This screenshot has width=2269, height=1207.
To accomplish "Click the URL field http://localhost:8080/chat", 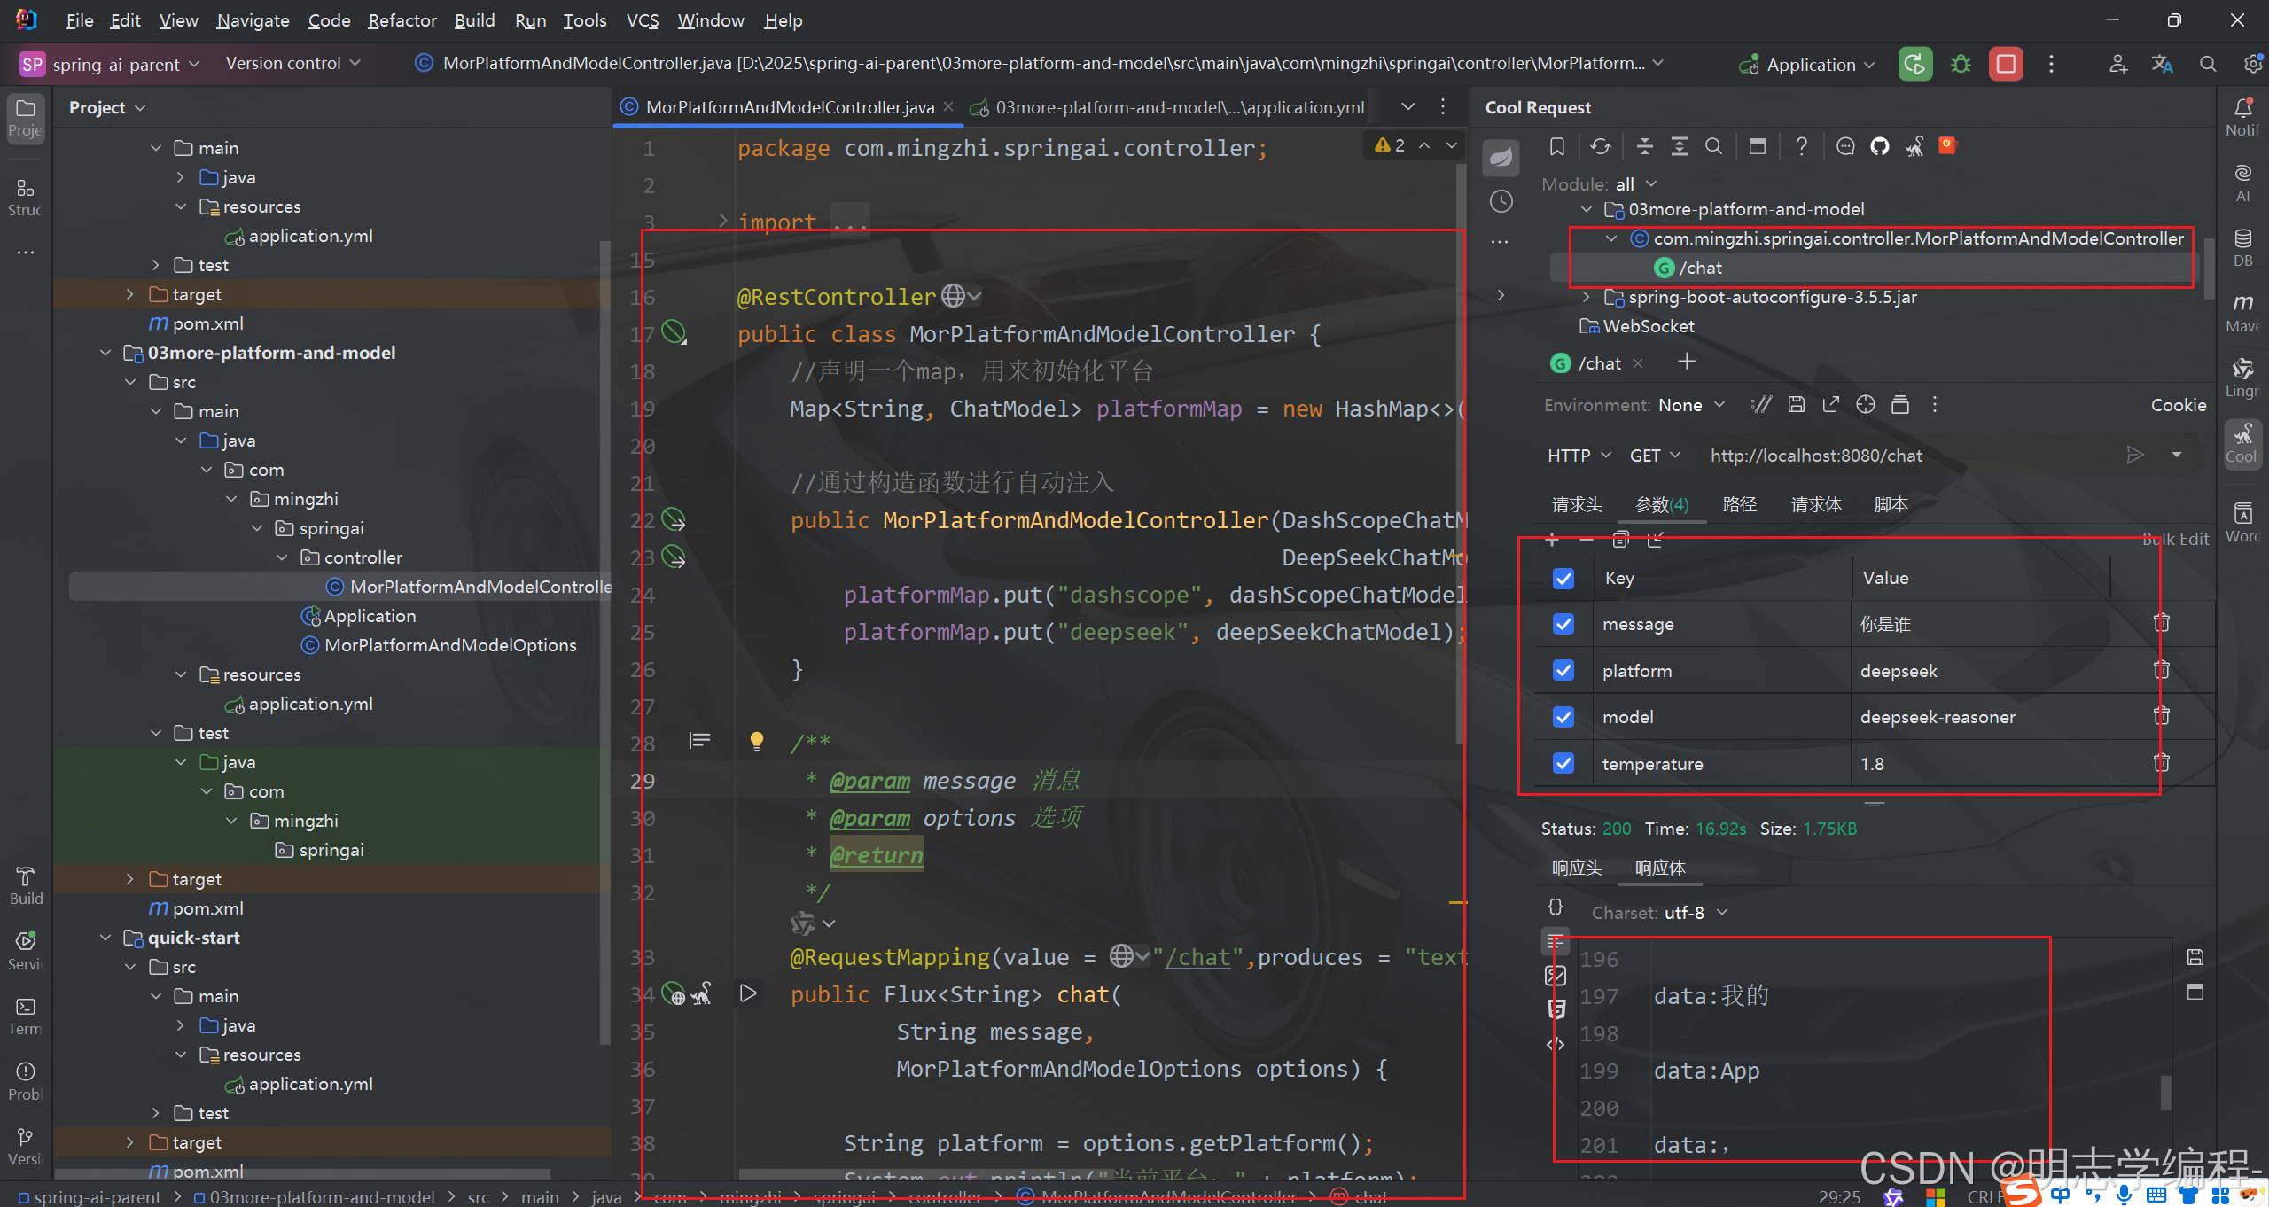I will tap(1816, 456).
